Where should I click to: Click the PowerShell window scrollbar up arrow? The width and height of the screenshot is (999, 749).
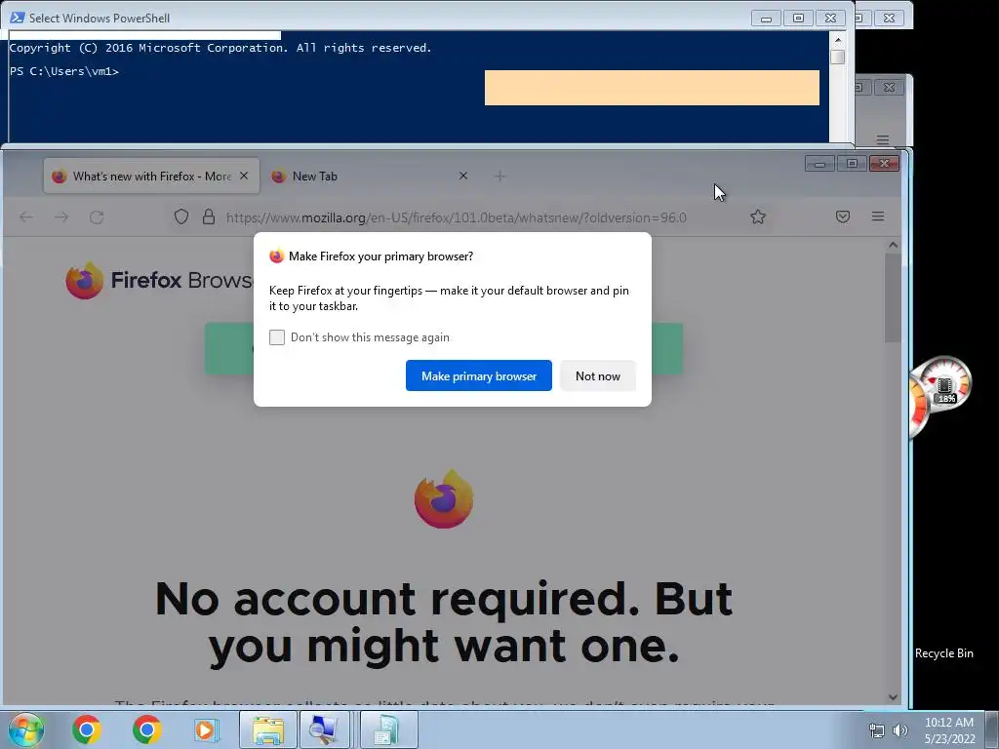838,39
